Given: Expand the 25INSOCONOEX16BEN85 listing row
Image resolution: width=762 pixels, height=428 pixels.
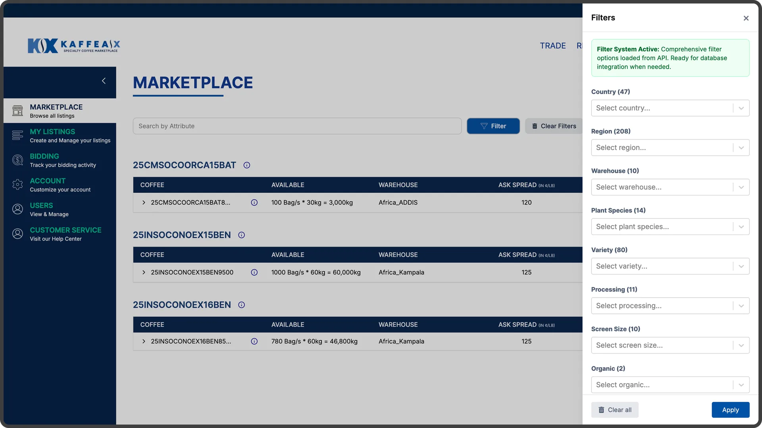Looking at the screenshot, I should coord(143,341).
